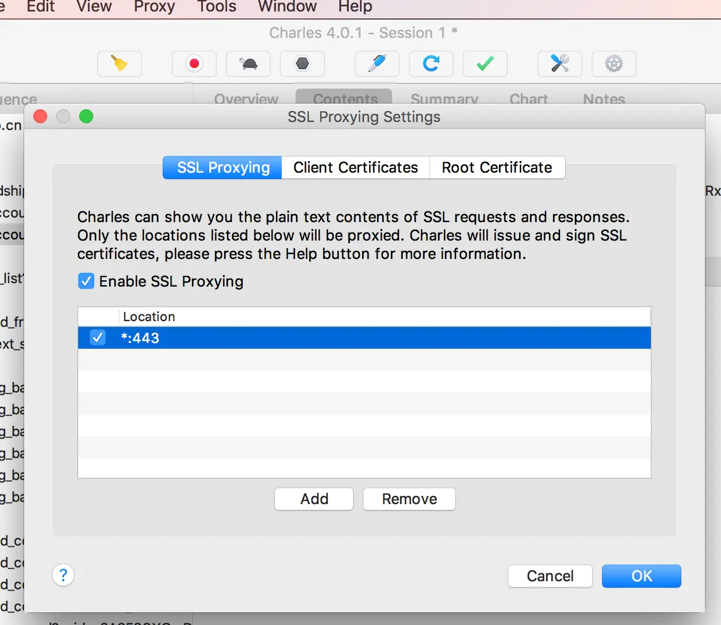The image size is (721, 625).
Task: Click the broom clear session icon
Action: click(120, 63)
